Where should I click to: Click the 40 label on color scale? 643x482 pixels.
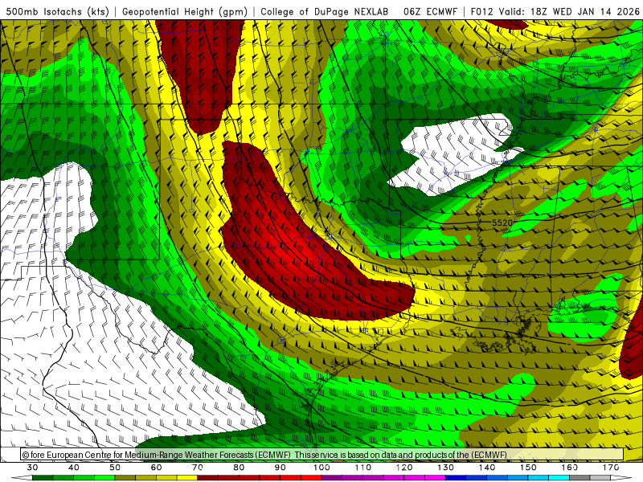pyautogui.click(x=73, y=468)
